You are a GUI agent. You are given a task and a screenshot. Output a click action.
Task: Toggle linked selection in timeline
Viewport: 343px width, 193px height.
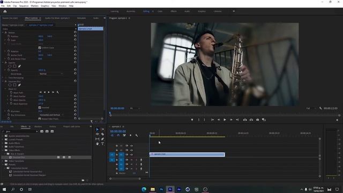pos(124,136)
